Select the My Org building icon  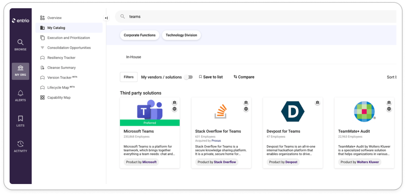pyautogui.click(x=20, y=71)
